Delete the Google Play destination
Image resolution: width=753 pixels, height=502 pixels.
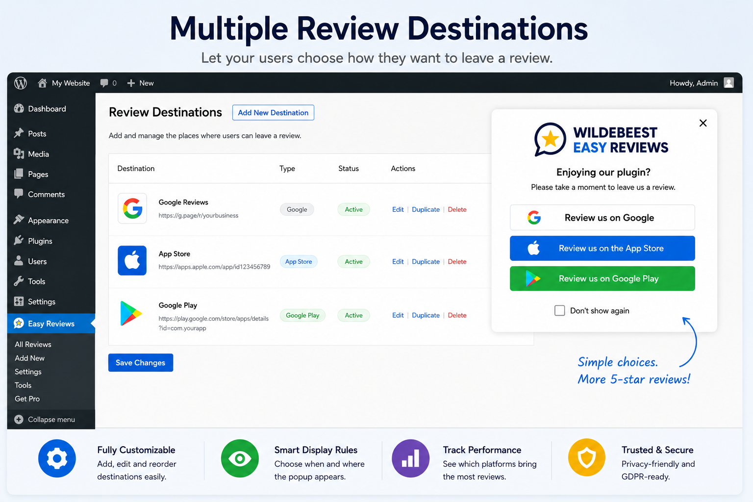click(457, 315)
